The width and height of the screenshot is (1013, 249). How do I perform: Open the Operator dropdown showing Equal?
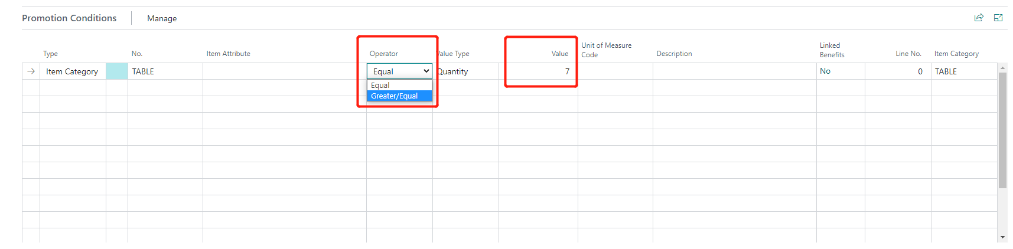pyautogui.click(x=400, y=71)
